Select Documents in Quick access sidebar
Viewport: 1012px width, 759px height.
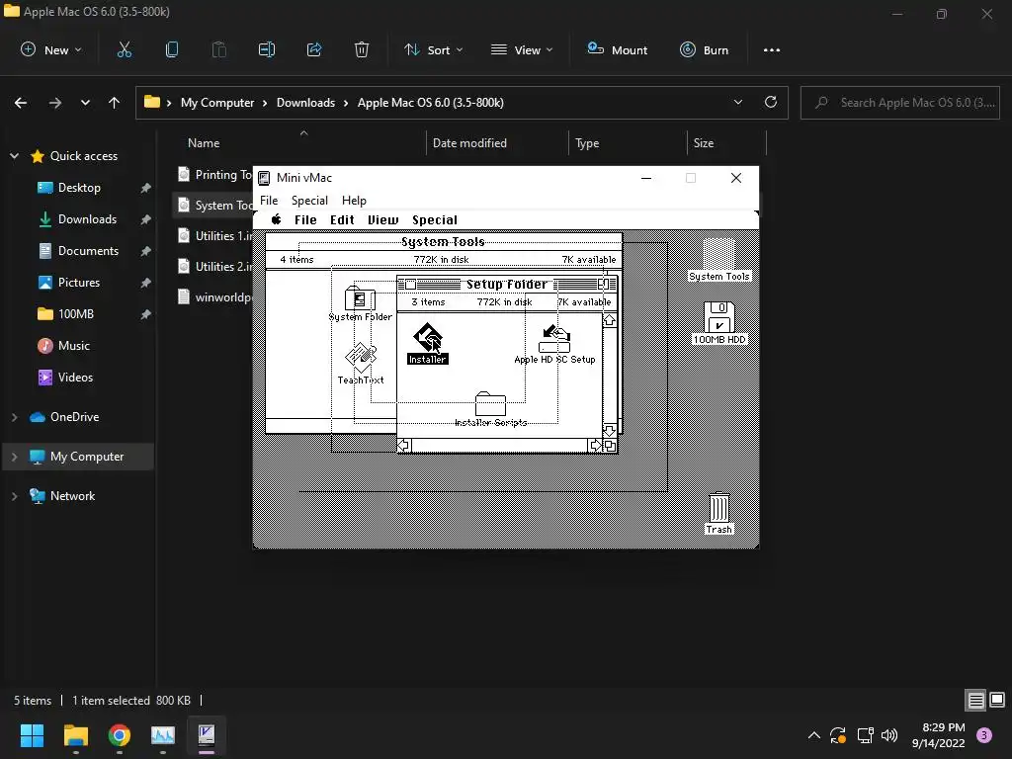[88, 251]
